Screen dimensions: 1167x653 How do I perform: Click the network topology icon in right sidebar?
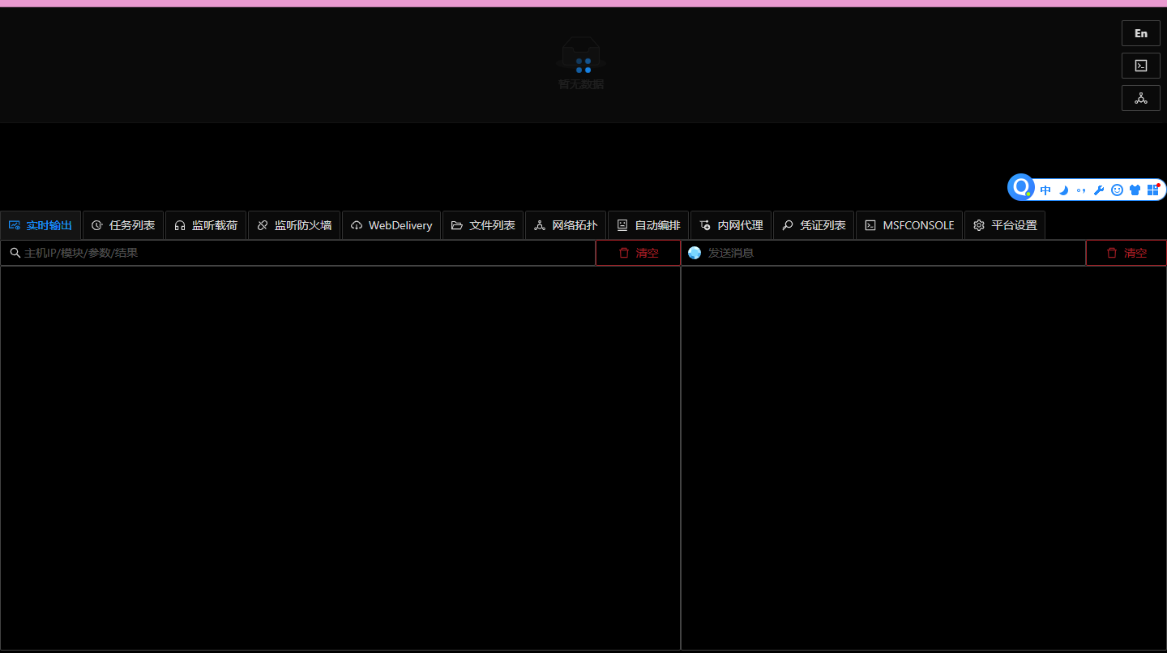[1141, 98]
